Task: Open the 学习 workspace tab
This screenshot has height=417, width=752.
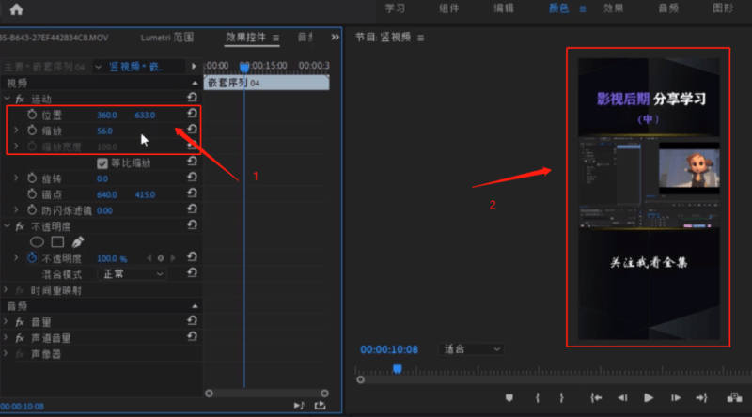Action: 395,8
